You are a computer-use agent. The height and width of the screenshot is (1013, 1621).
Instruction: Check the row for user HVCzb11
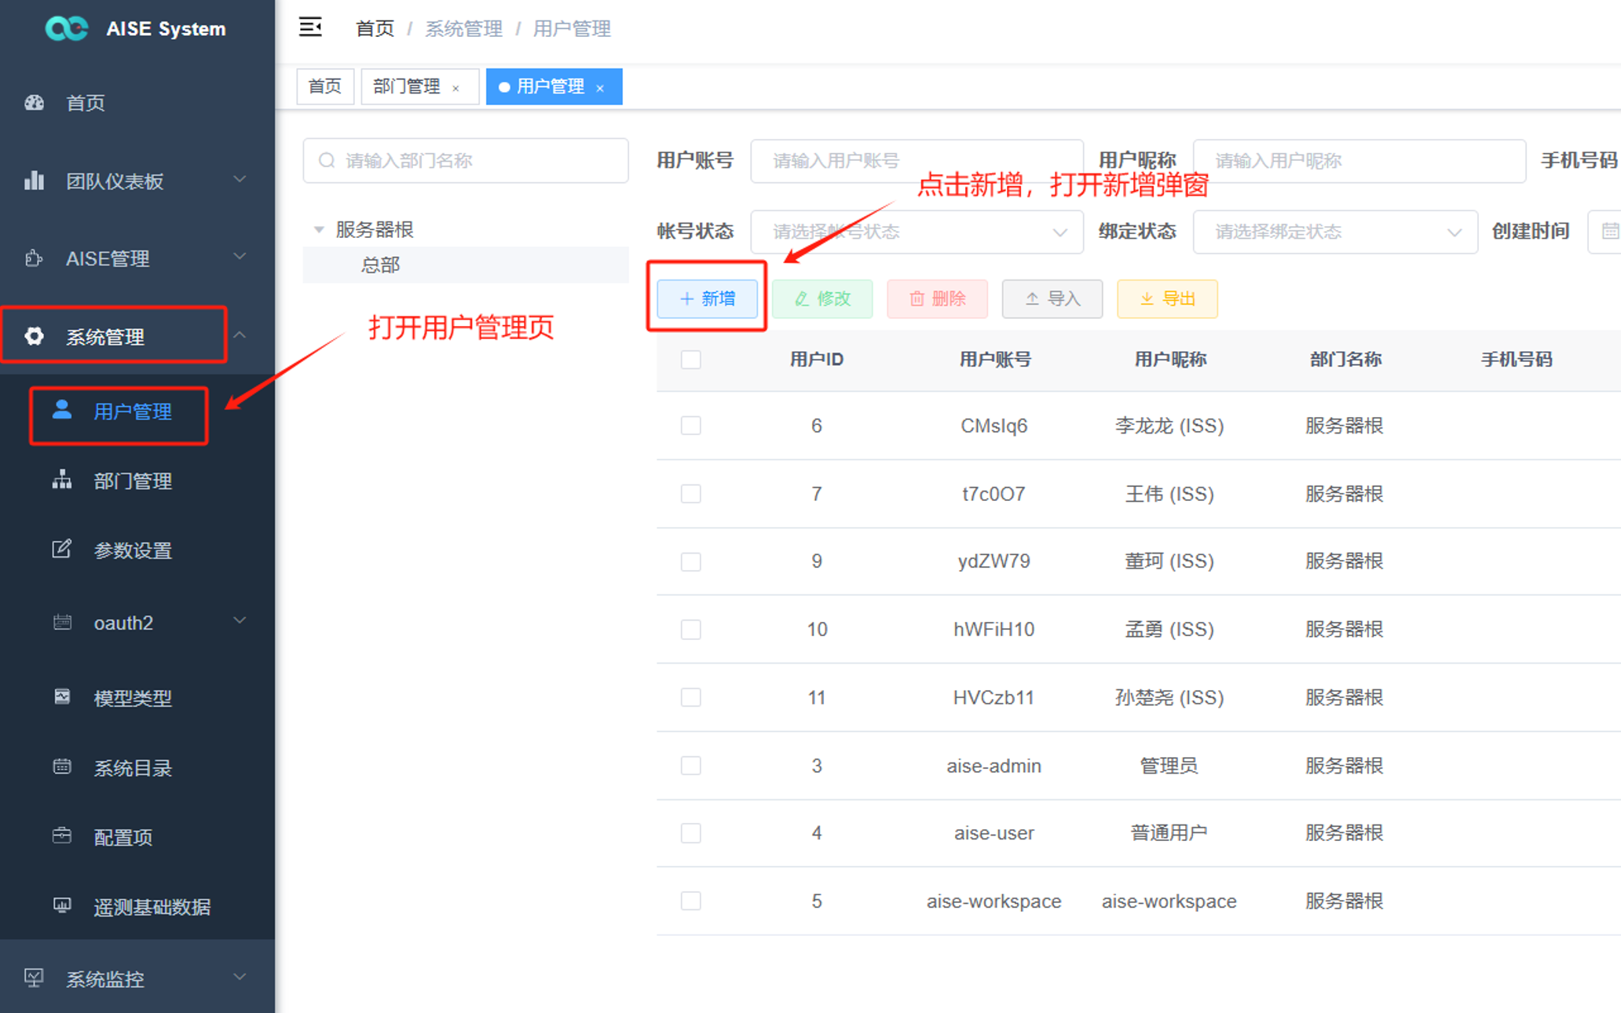[691, 697]
